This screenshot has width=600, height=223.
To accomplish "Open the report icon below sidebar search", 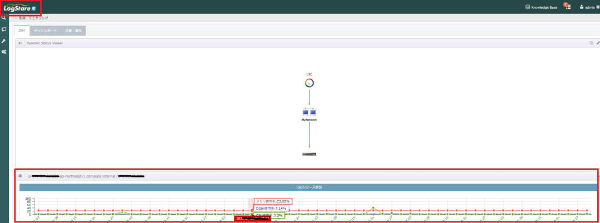I will point(4,29).
